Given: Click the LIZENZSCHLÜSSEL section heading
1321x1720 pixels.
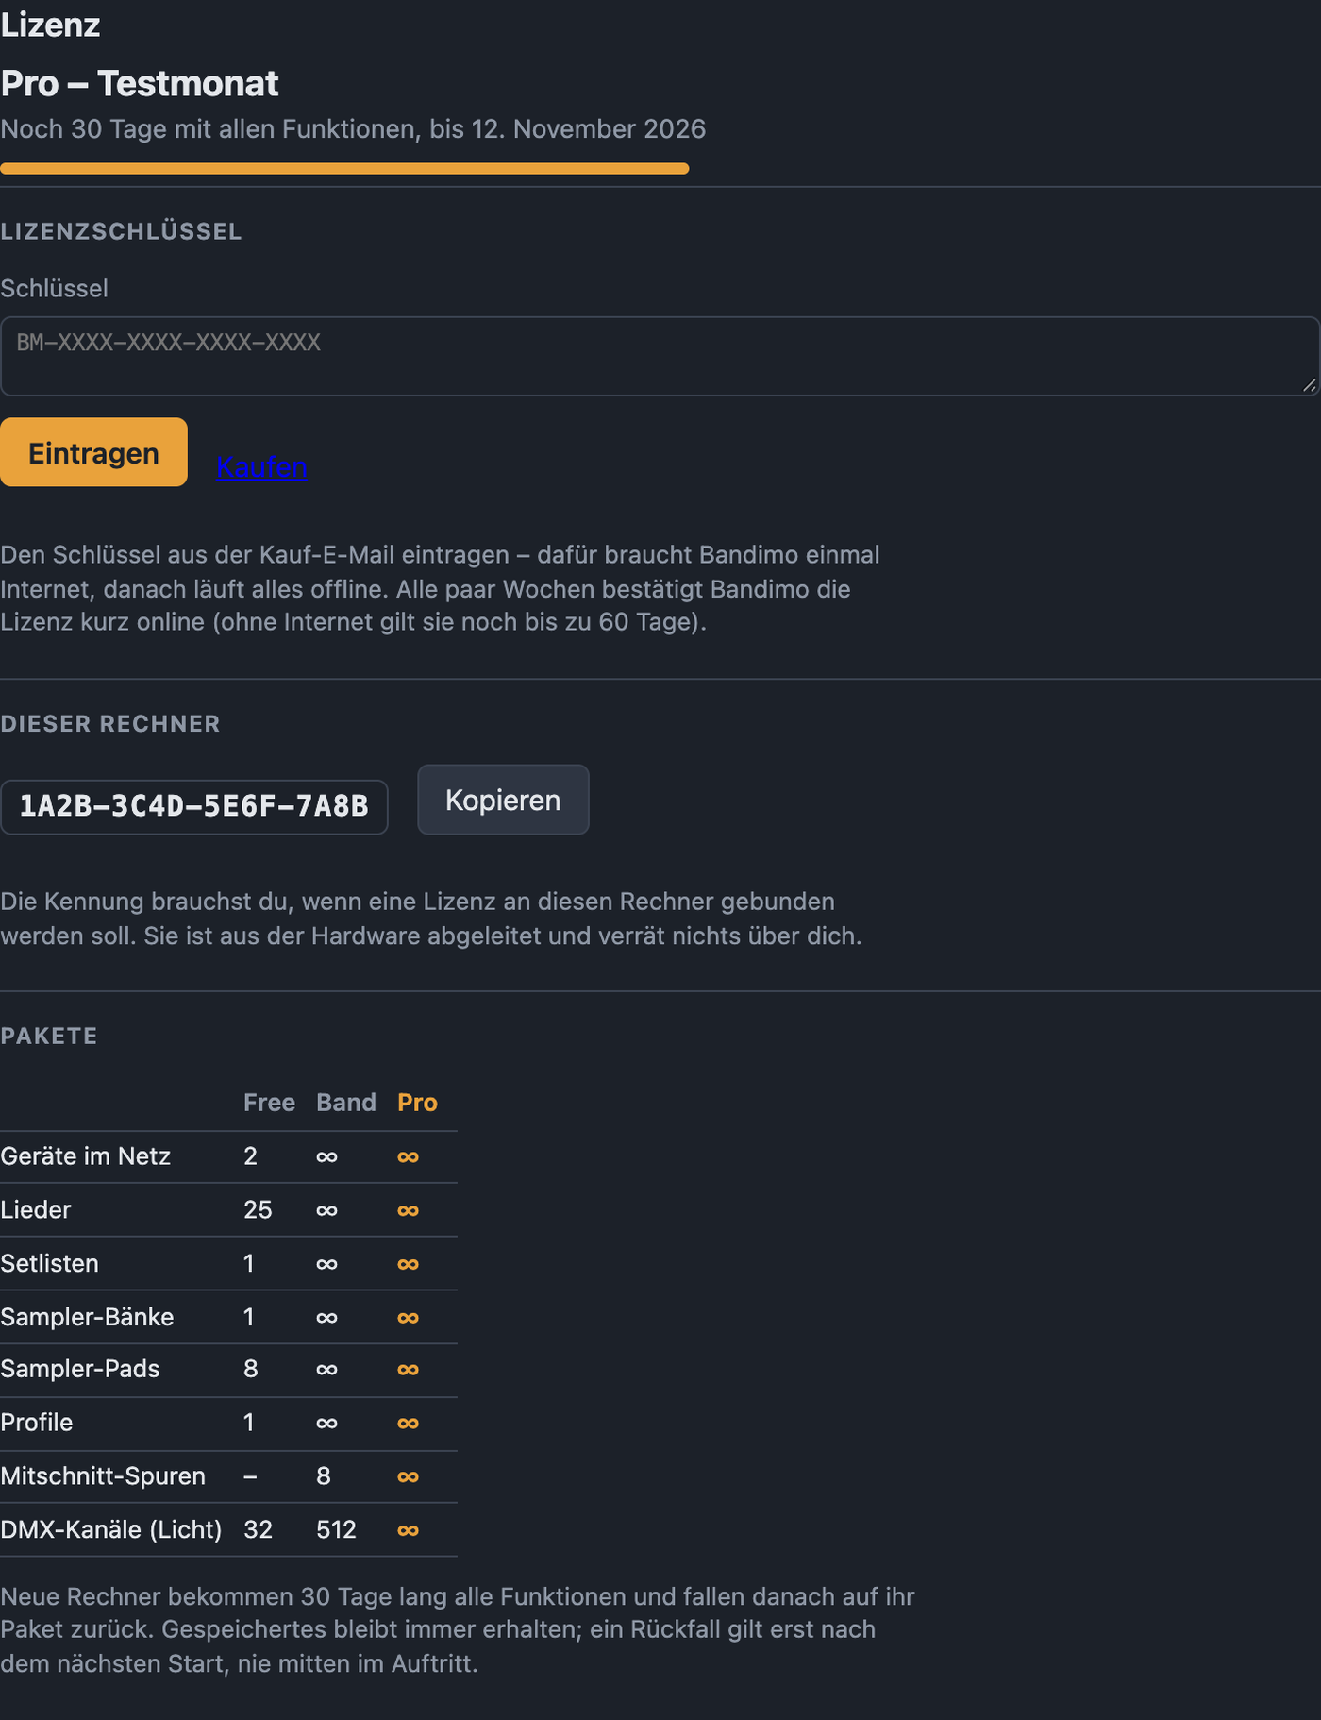Looking at the screenshot, I should click(x=121, y=231).
